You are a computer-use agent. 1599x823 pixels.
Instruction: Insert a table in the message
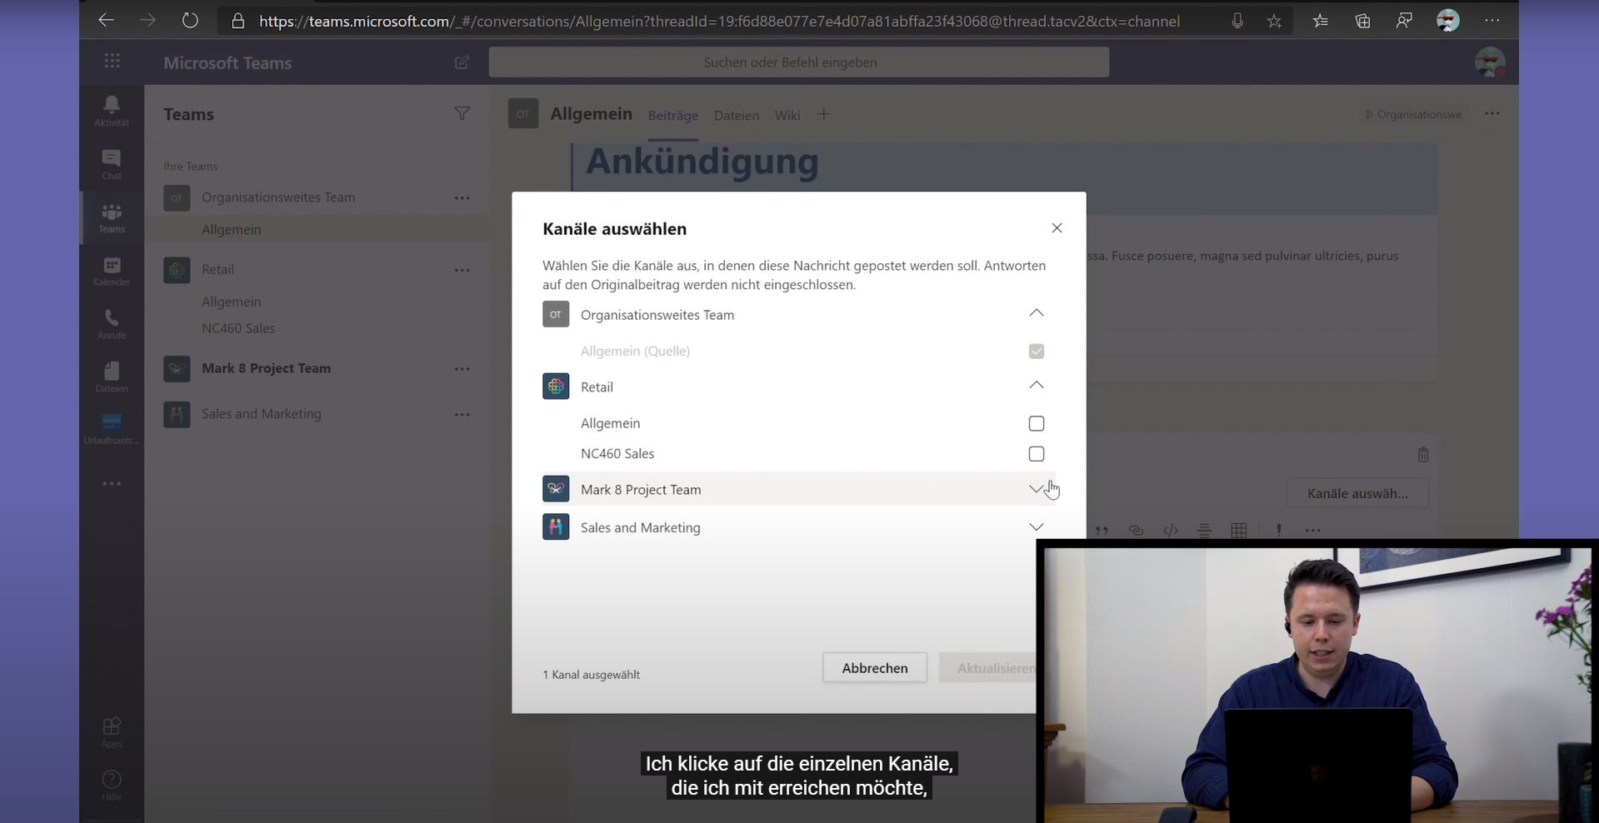1239,529
